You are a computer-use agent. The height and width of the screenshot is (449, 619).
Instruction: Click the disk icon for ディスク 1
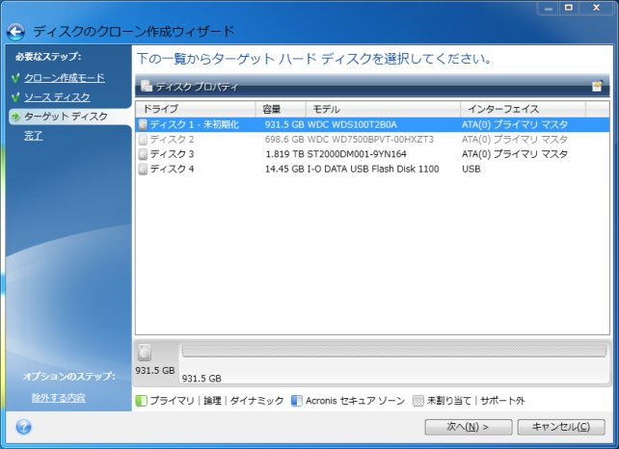point(143,124)
